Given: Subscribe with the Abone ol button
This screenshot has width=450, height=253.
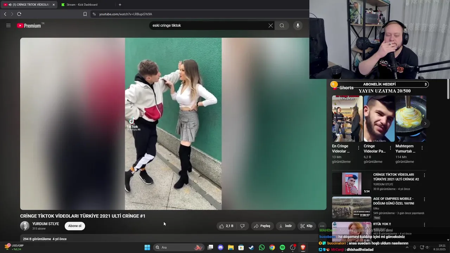Looking at the screenshot, I should pos(75,226).
